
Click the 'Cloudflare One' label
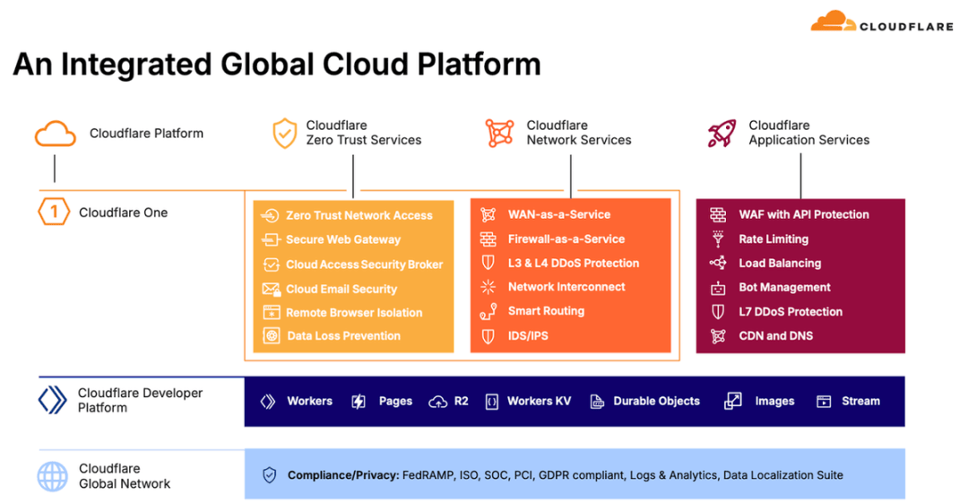pos(124,212)
